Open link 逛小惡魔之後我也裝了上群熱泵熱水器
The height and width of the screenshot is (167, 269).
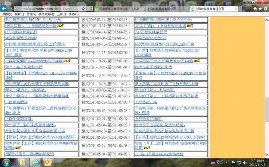(x=37, y=84)
